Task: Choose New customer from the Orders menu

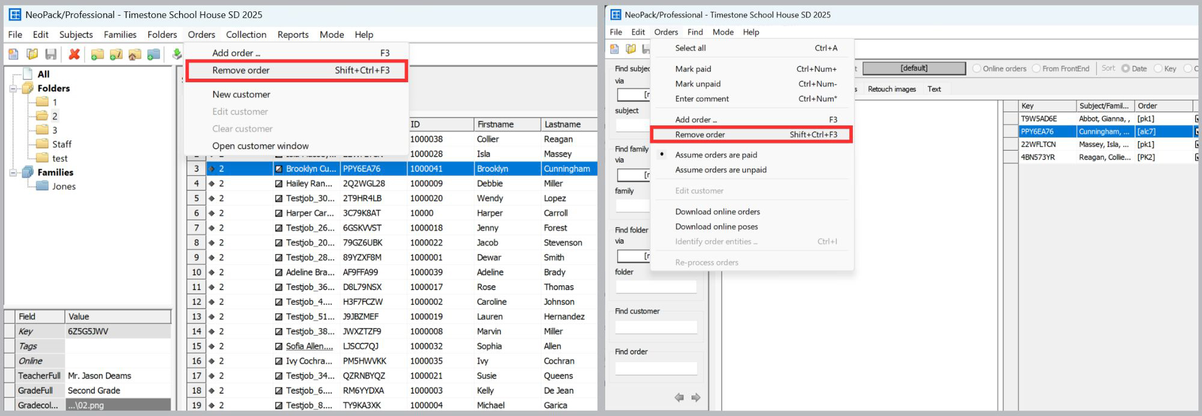Action: pyautogui.click(x=241, y=94)
